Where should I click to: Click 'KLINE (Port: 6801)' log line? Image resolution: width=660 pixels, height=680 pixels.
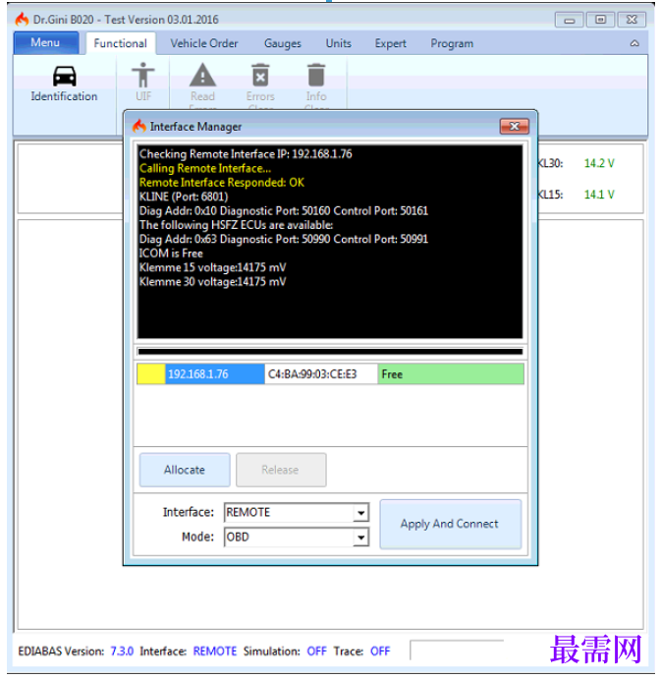(184, 197)
